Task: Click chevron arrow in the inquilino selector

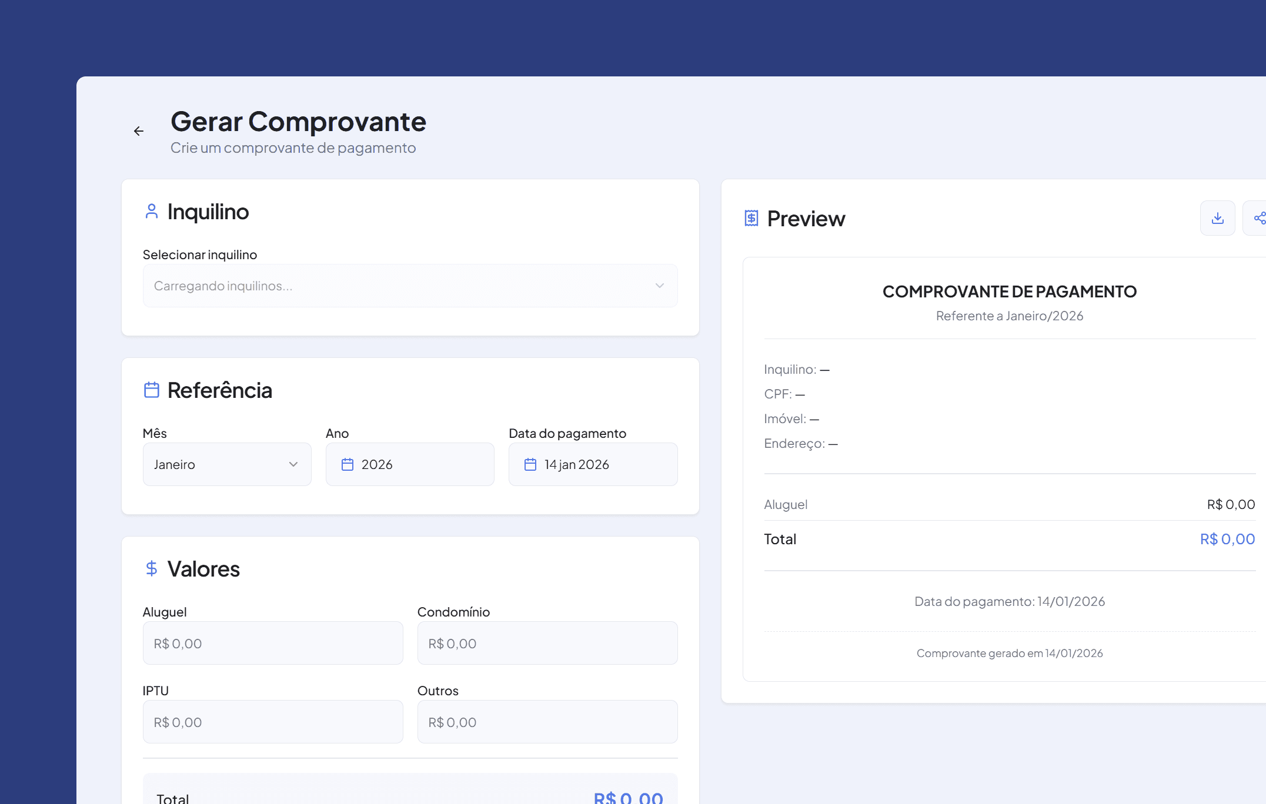Action: tap(660, 286)
